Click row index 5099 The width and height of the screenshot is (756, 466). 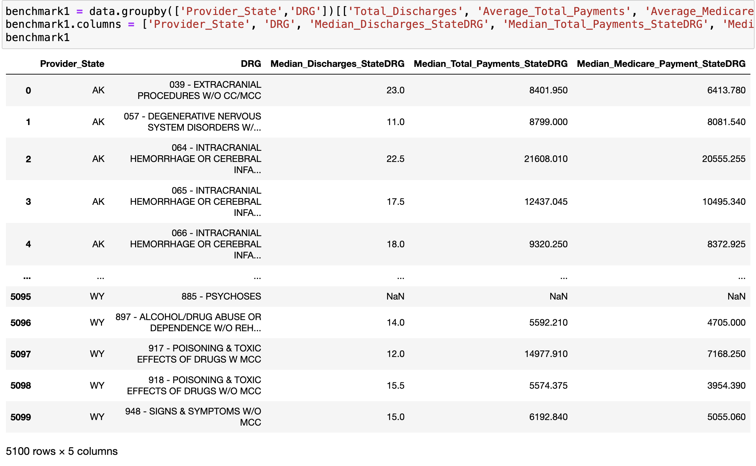coord(21,417)
